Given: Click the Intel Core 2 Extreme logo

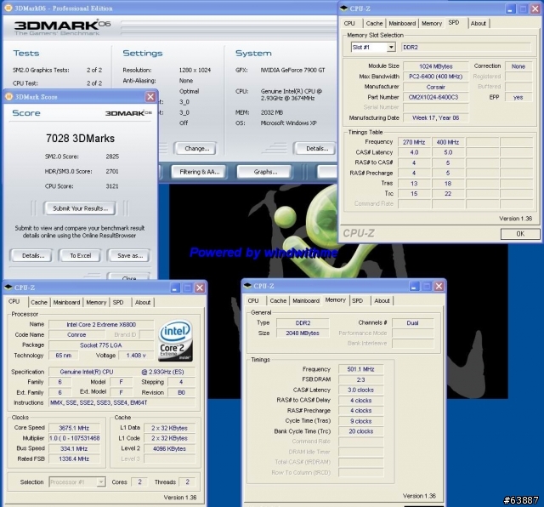Looking at the screenshot, I should 176,340.
